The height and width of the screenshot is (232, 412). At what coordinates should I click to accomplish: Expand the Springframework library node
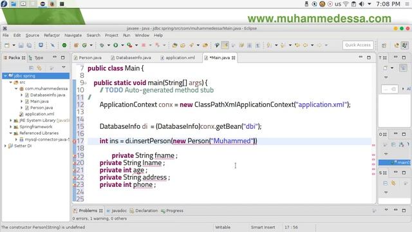coord(11,127)
